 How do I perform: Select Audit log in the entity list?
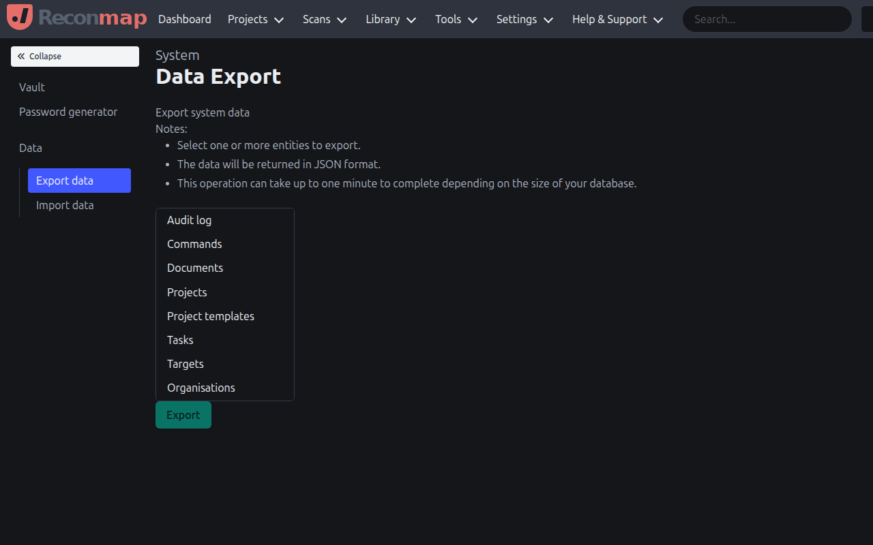coord(189,220)
